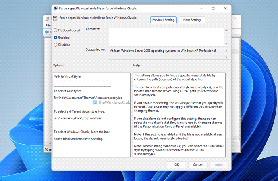Viewport: 278px width, 181px height.
Task: Click the Comment box scroll up arrow
Action: point(226,30)
